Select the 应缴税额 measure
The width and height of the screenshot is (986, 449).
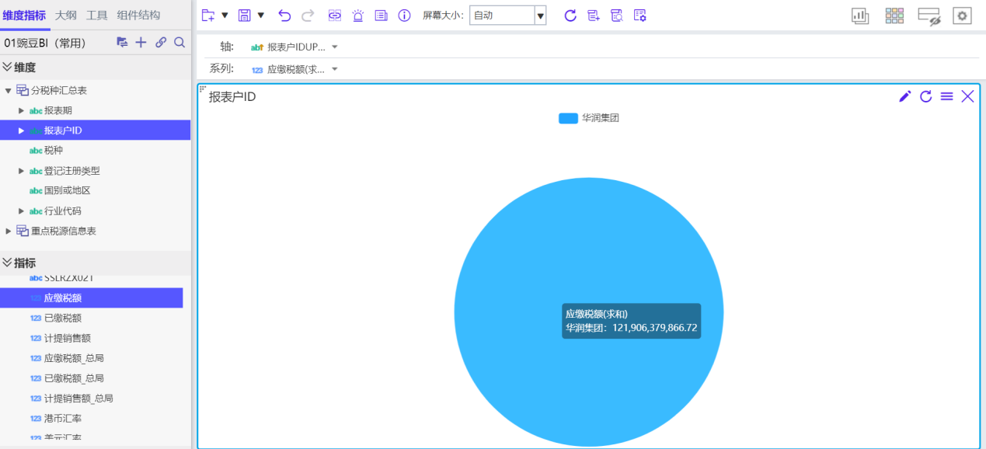63,298
